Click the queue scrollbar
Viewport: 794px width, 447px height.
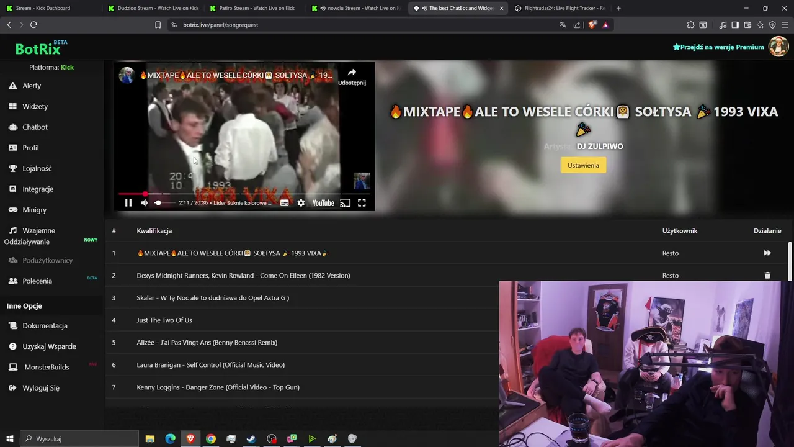point(790,261)
